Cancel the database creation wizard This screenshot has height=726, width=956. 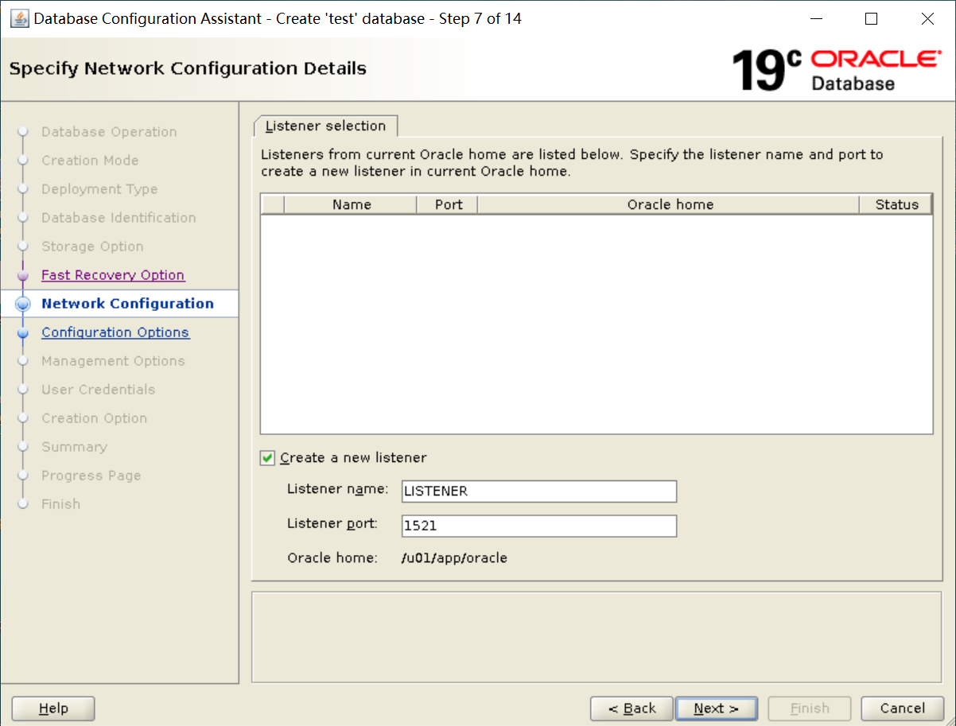[902, 709]
